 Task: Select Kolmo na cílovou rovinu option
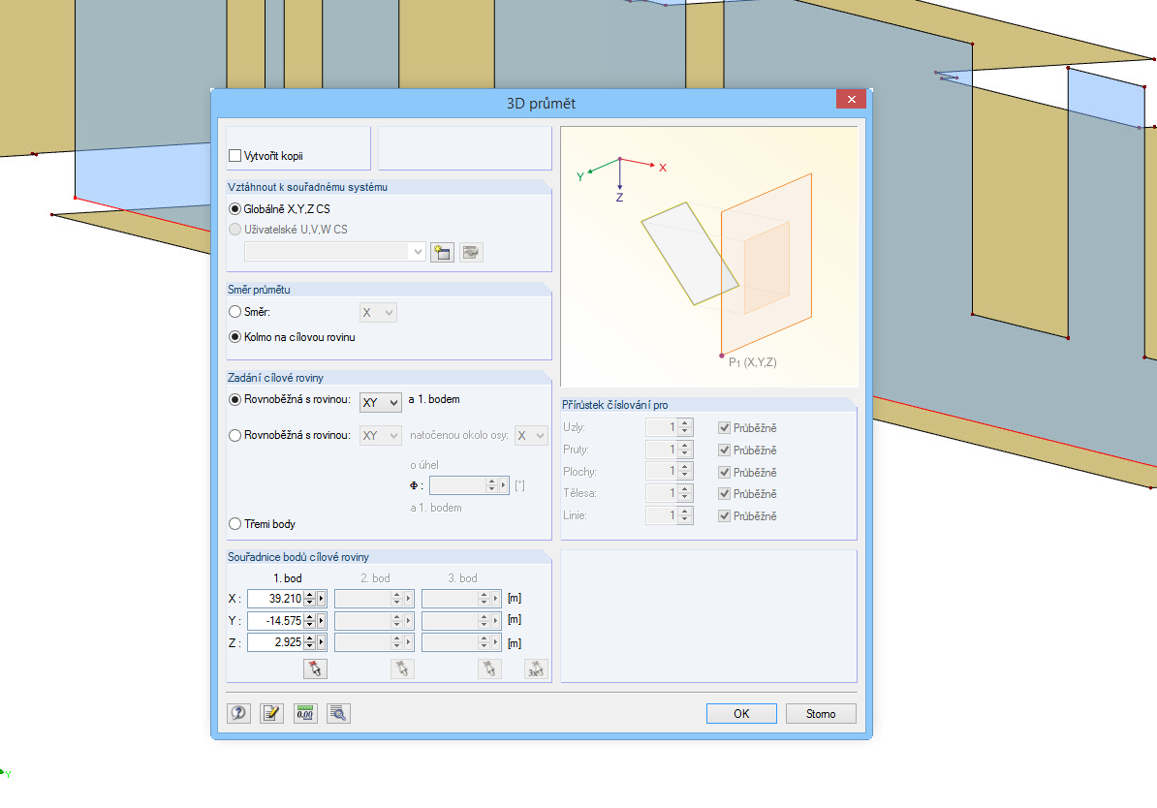pos(235,336)
